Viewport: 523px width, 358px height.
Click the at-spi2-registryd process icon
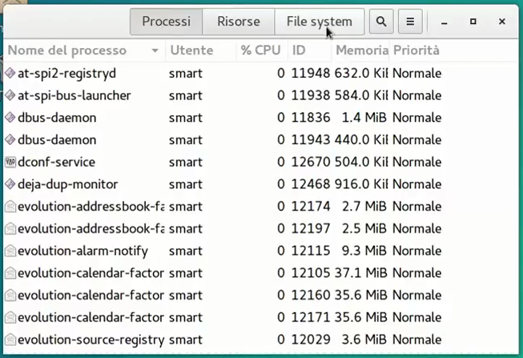point(10,74)
